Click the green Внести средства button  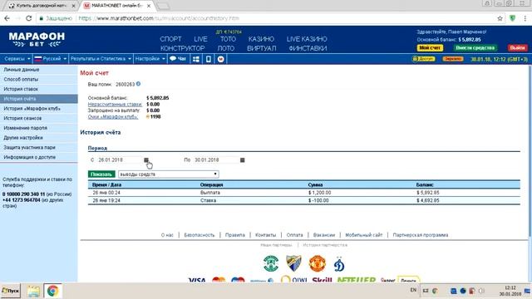(x=475, y=48)
